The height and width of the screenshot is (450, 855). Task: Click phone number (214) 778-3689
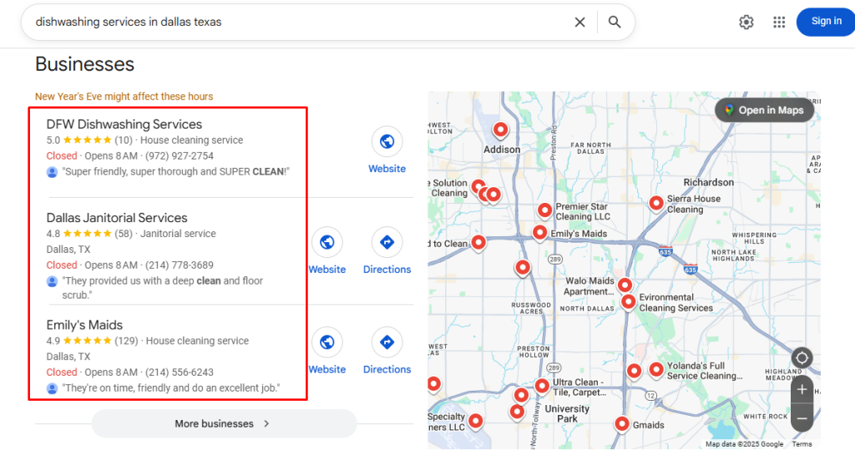point(180,265)
